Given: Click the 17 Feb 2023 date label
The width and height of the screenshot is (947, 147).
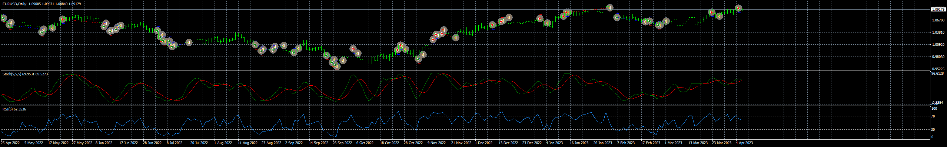Looking at the screenshot, I should pos(651,143).
